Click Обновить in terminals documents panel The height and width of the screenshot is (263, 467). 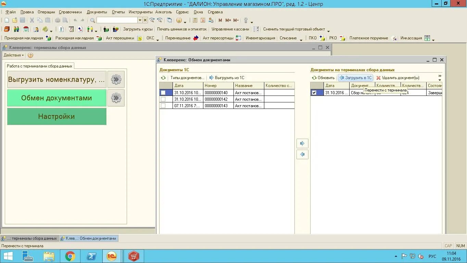(323, 78)
